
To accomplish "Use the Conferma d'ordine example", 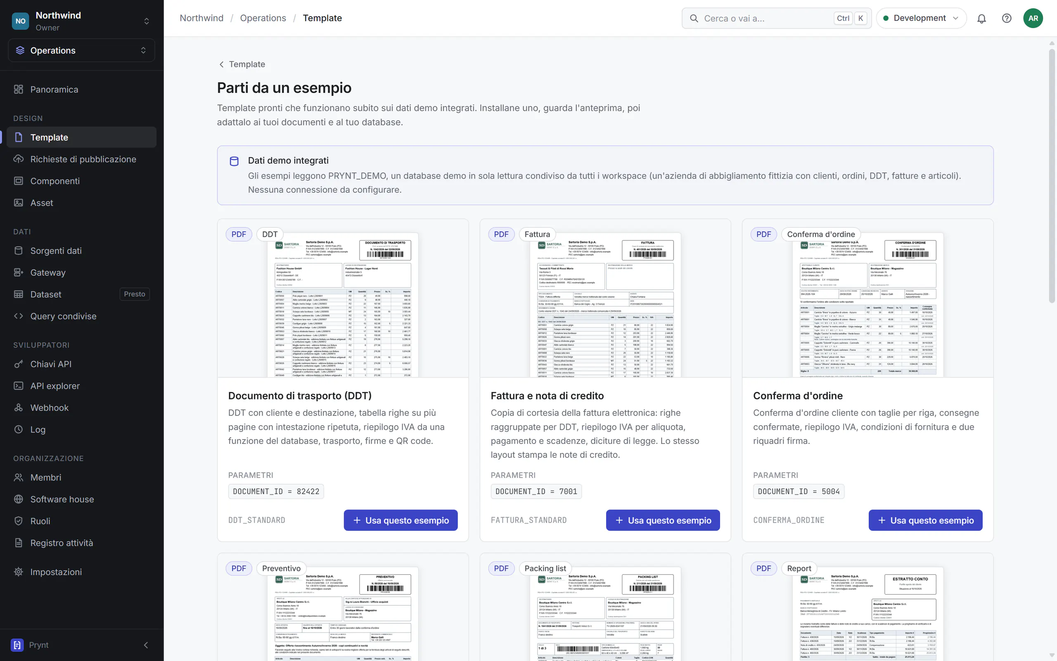I will (x=926, y=520).
